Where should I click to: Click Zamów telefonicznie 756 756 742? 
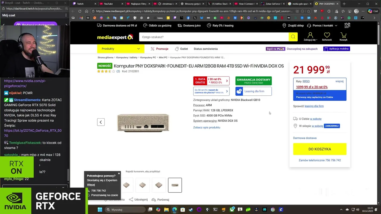[320, 160]
